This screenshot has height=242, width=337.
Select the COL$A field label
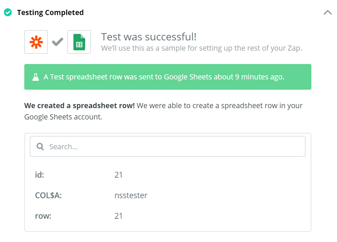pos(48,195)
